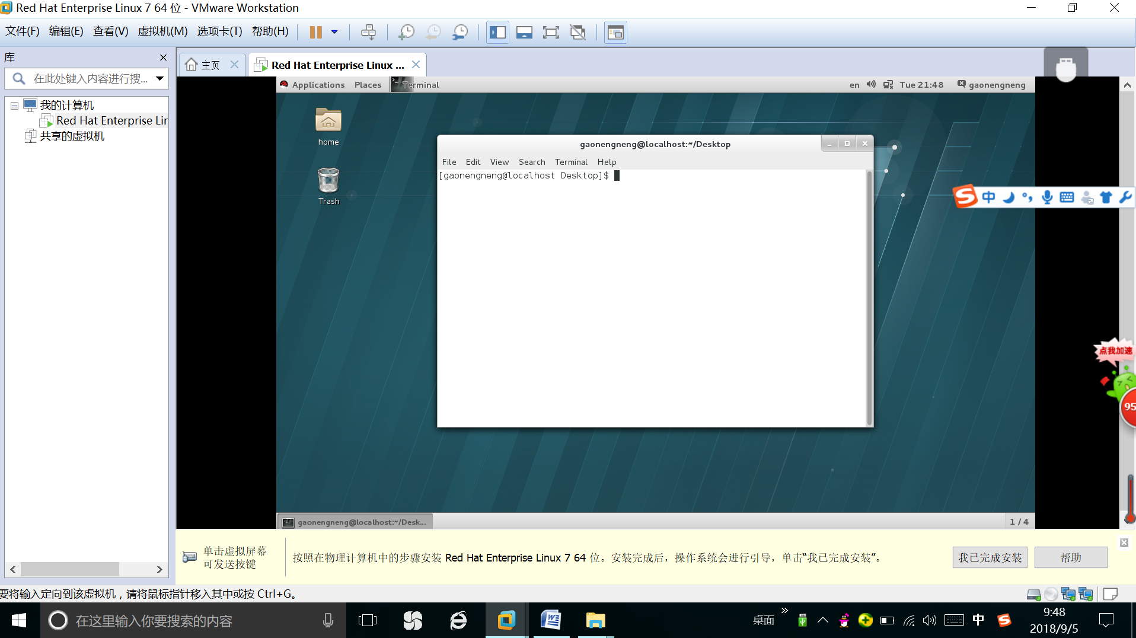Click the 我已完成安装 button
Image resolution: width=1136 pixels, height=638 pixels.
click(990, 557)
